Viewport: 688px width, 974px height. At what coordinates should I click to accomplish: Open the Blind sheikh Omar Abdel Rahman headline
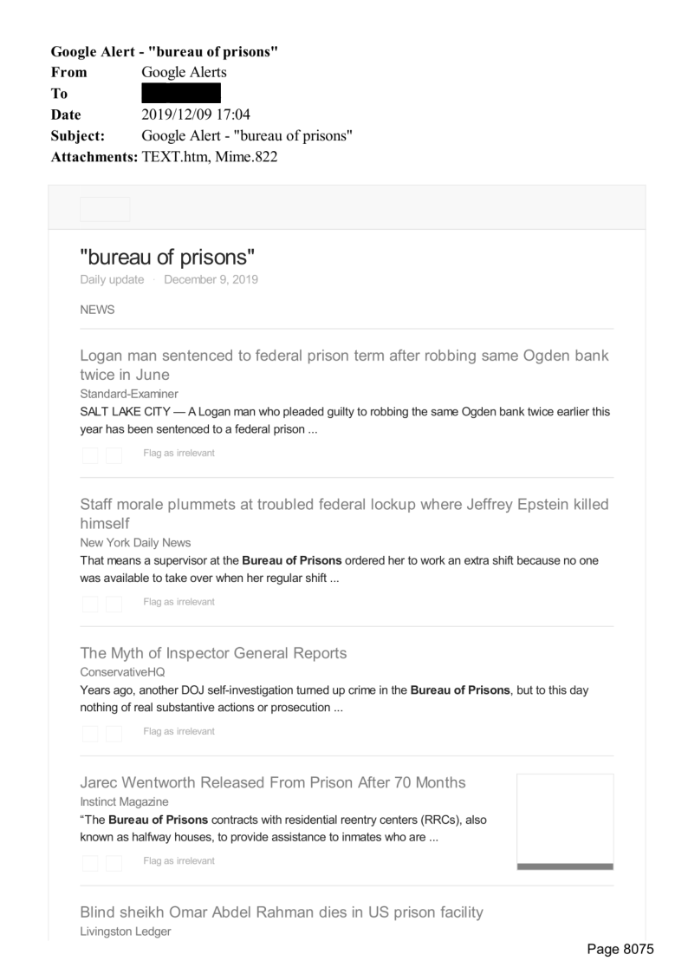[x=281, y=912]
